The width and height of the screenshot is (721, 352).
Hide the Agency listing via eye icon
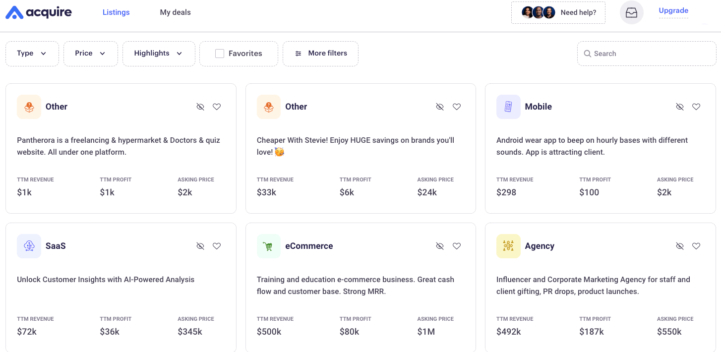coord(680,246)
